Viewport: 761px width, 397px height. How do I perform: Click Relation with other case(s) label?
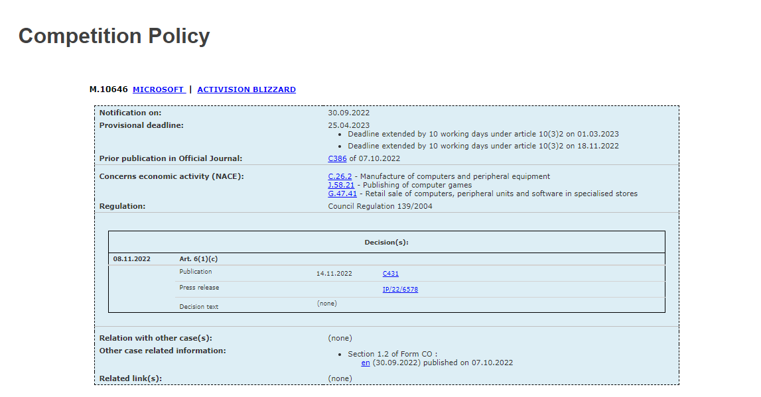tap(156, 339)
